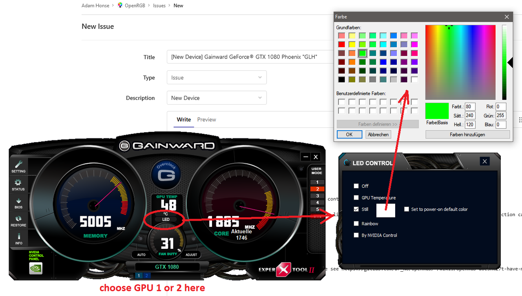Click the OpenRGB logo in the breadcrumb
The image size is (522, 296).
click(120, 5)
